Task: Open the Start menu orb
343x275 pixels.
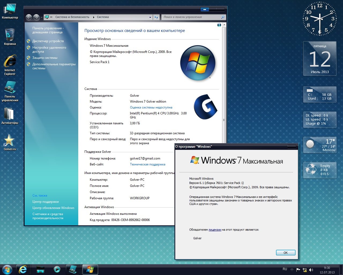Action: tap(7, 270)
